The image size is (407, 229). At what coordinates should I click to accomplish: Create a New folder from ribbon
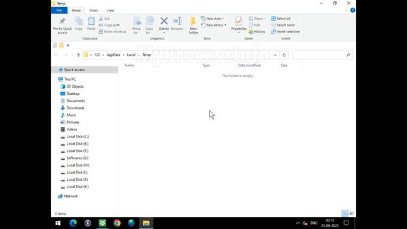pos(193,25)
